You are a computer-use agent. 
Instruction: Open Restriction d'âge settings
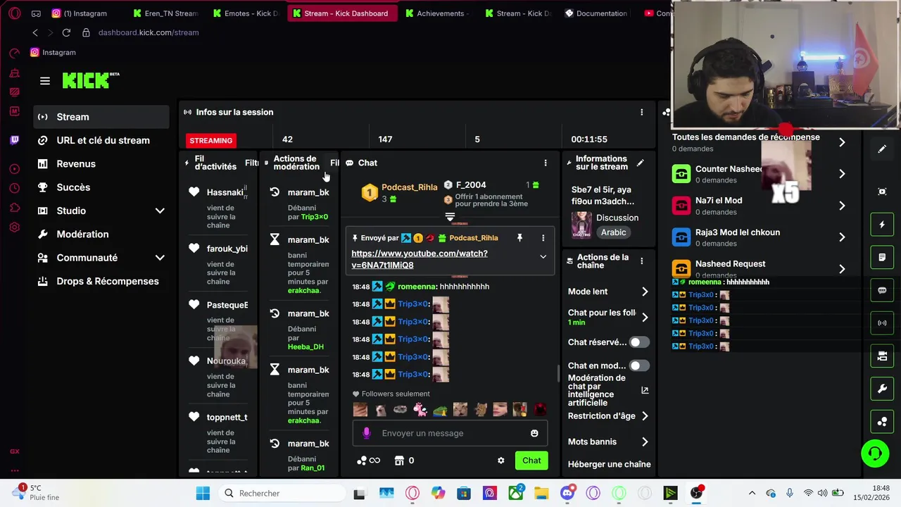pyautogui.click(x=609, y=416)
